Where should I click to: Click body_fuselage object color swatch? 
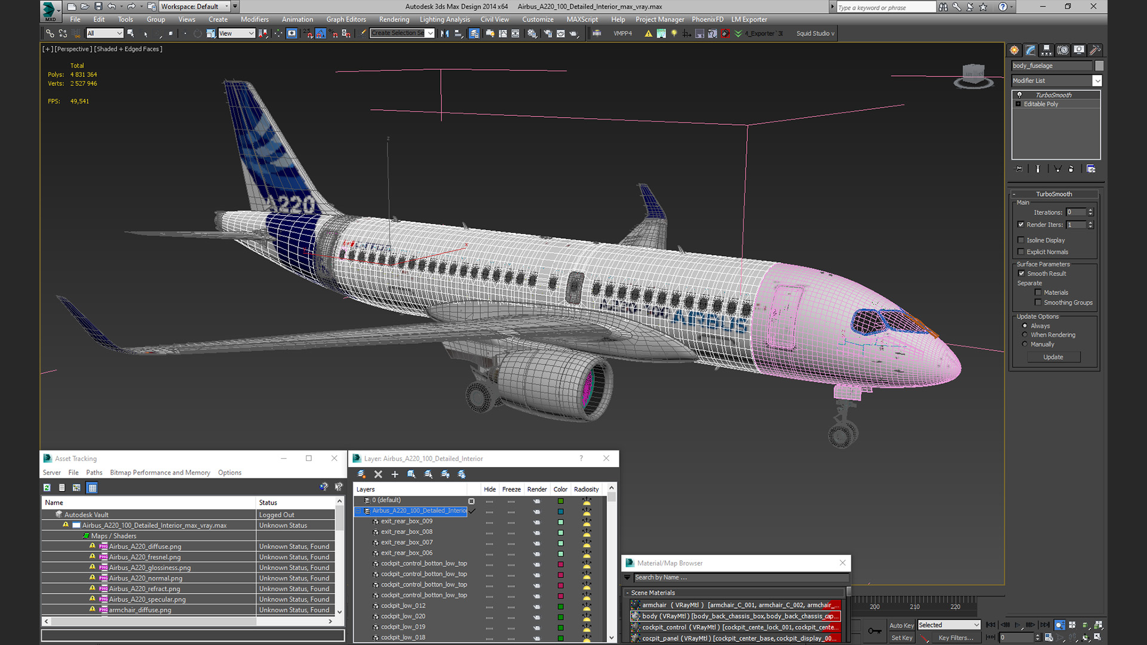point(1099,66)
